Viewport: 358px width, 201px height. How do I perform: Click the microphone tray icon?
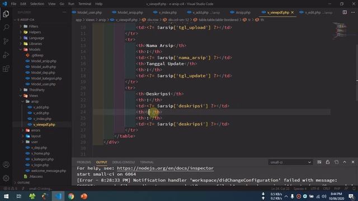coord(292,196)
